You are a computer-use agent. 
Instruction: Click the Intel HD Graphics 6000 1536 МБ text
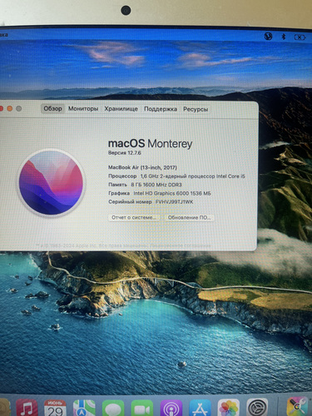point(172,193)
